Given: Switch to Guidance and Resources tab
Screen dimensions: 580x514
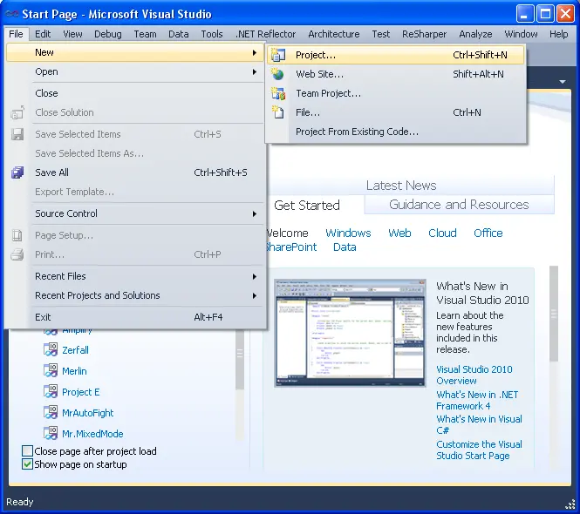Looking at the screenshot, I should coord(459,205).
